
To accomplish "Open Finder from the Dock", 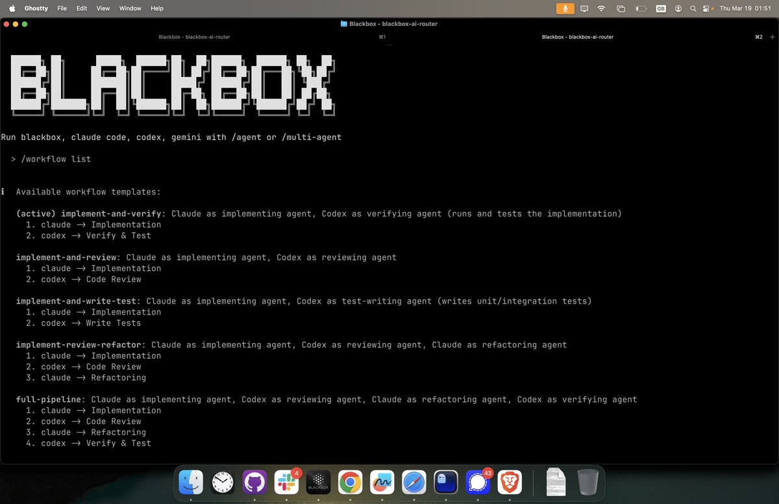I will (x=191, y=482).
